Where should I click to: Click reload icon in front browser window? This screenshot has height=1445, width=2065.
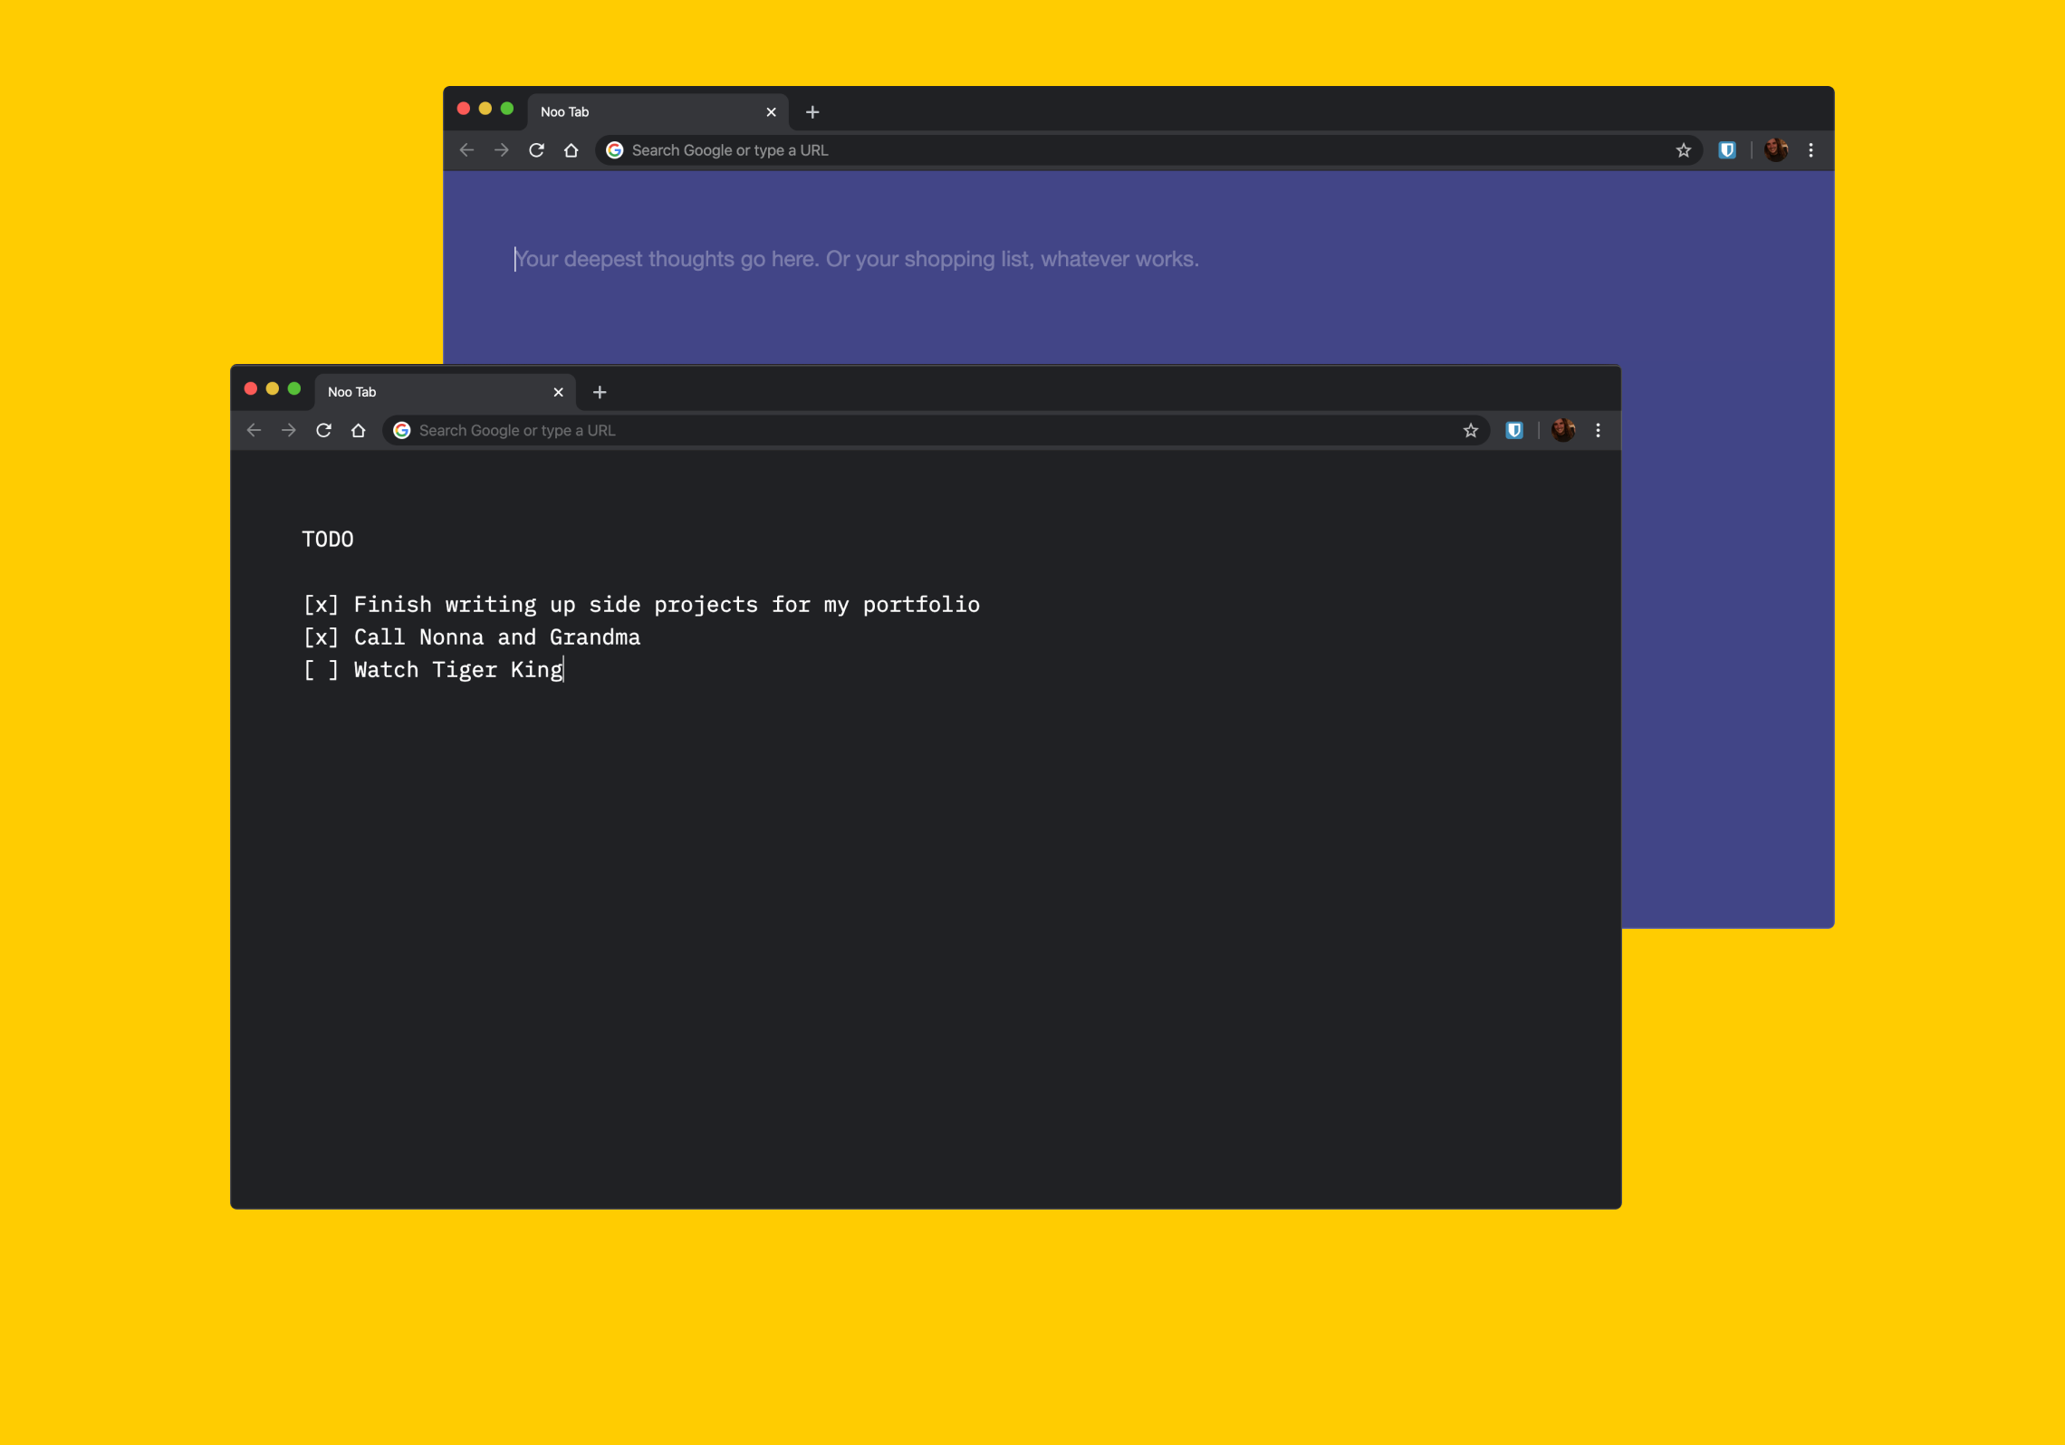323,430
